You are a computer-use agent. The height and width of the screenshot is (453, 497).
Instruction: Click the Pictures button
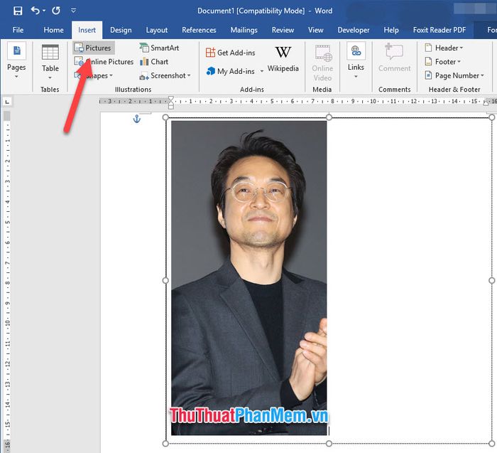coord(93,48)
